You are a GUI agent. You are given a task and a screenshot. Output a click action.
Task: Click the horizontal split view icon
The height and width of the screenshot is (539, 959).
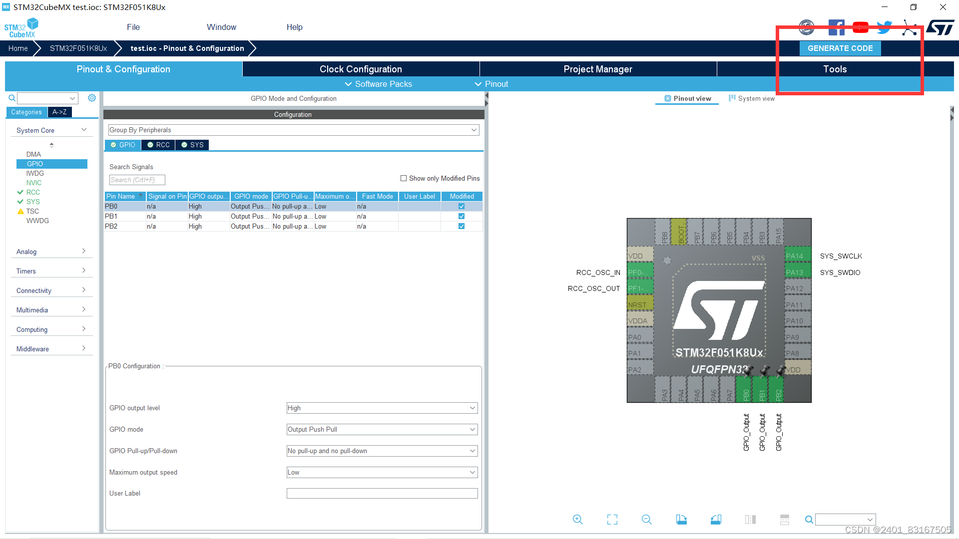tap(785, 520)
